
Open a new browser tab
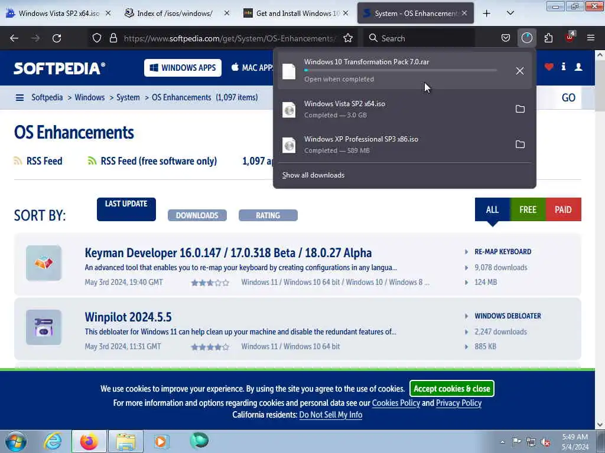pos(487,13)
